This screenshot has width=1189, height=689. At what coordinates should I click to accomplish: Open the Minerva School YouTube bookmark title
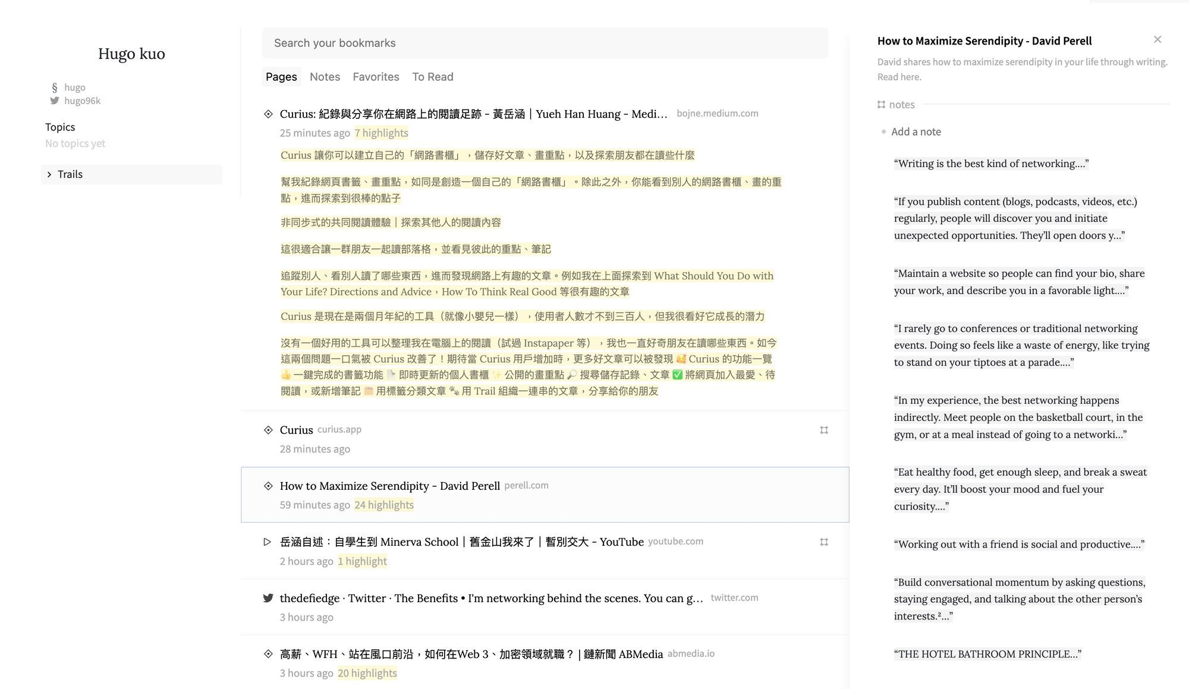(x=462, y=542)
